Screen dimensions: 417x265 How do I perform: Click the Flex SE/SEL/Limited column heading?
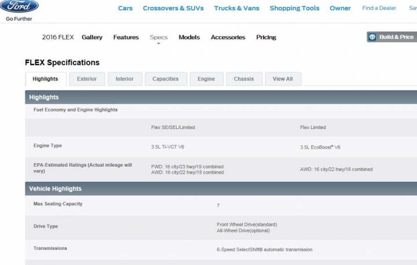tap(173, 127)
